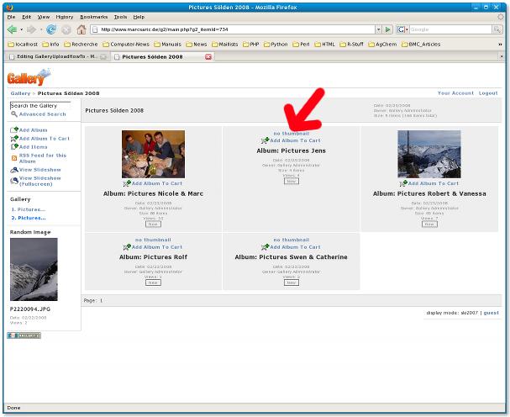Switch to Editing GalleryUploadHowTo tab

[55, 56]
